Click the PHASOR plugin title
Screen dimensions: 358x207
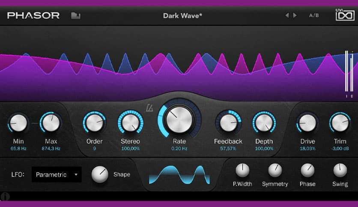33,15
